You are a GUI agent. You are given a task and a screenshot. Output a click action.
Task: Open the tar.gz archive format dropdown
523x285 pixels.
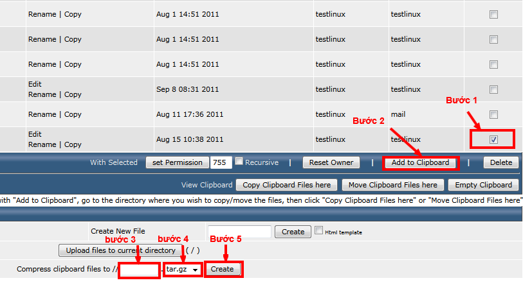[x=183, y=270]
